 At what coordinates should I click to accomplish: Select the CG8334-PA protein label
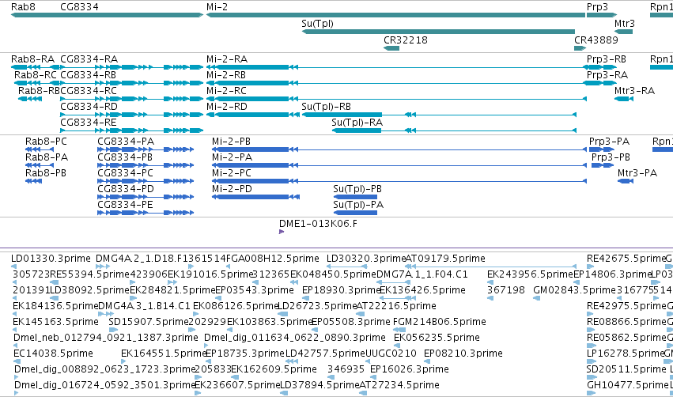[126, 142]
